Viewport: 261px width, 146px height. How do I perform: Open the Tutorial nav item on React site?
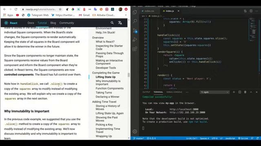[42, 23]
